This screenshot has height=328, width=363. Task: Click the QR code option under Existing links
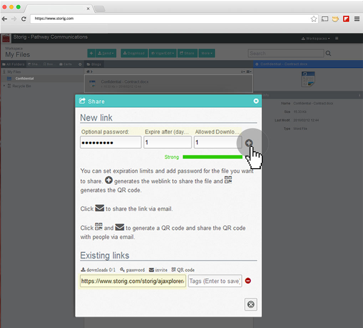point(183,269)
